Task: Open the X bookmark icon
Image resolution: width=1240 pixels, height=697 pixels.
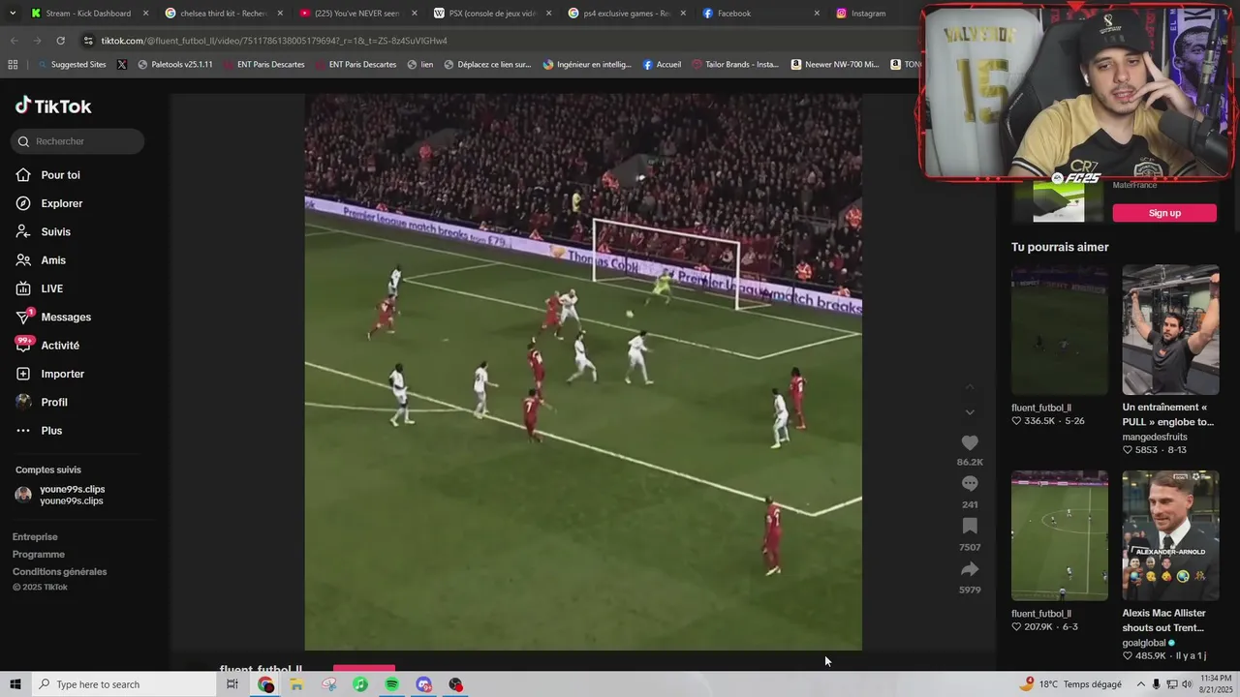Action: [x=122, y=65]
